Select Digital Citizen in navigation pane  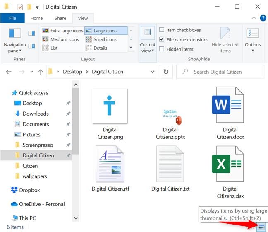coord(36,155)
